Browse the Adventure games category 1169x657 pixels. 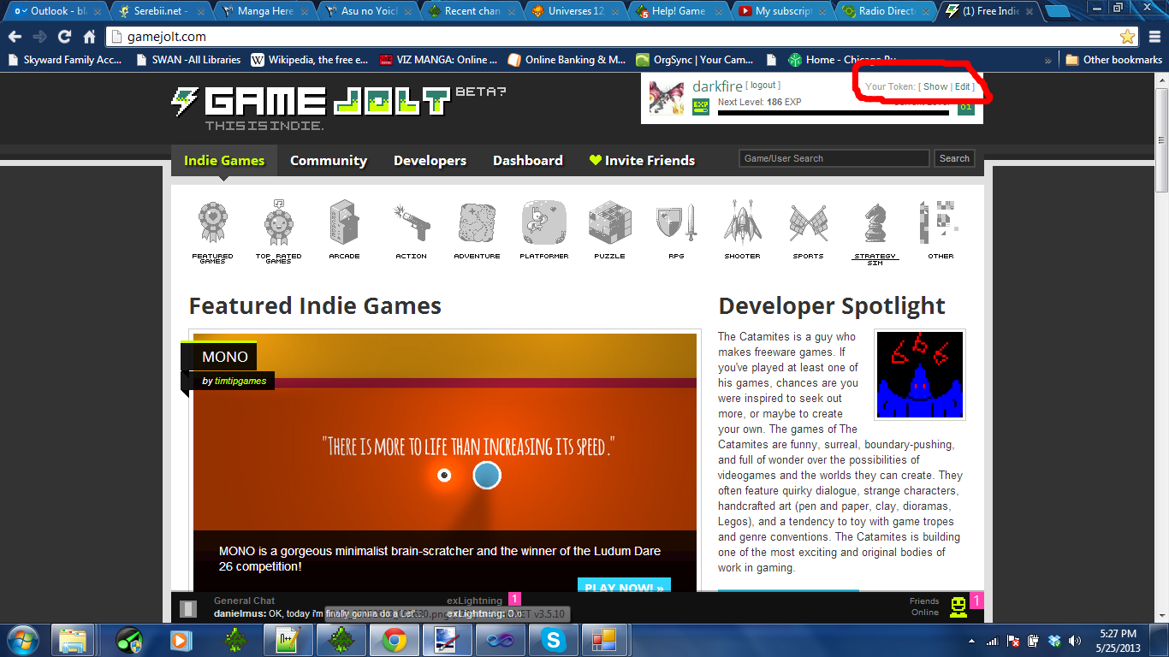pyautogui.click(x=477, y=230)
